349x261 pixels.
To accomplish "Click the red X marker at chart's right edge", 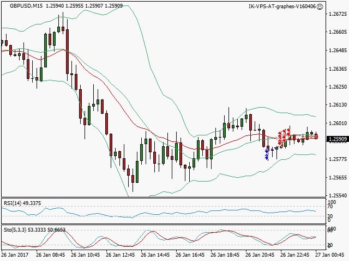I will (316, 136).
